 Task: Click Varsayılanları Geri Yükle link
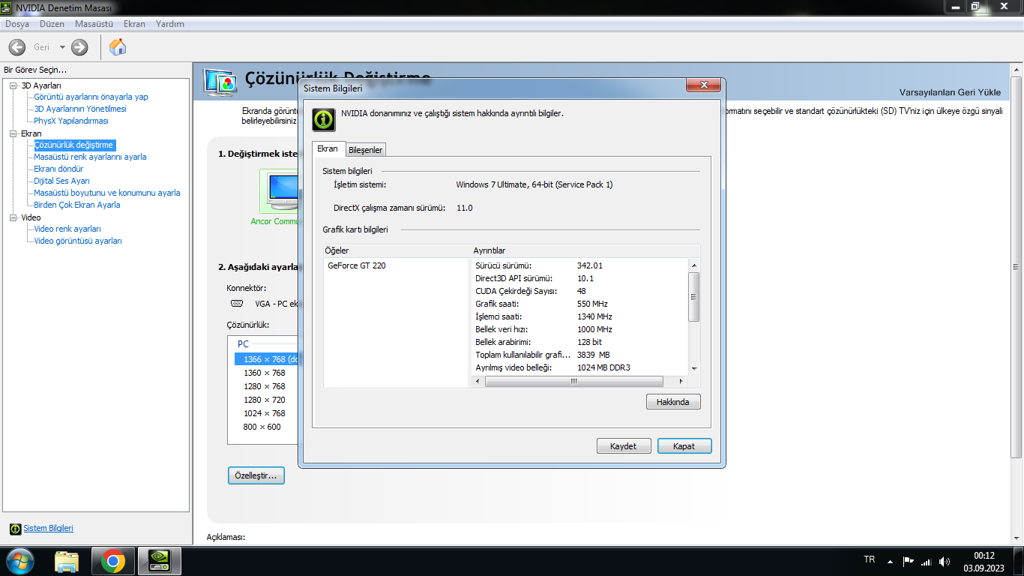coord(950,92)
